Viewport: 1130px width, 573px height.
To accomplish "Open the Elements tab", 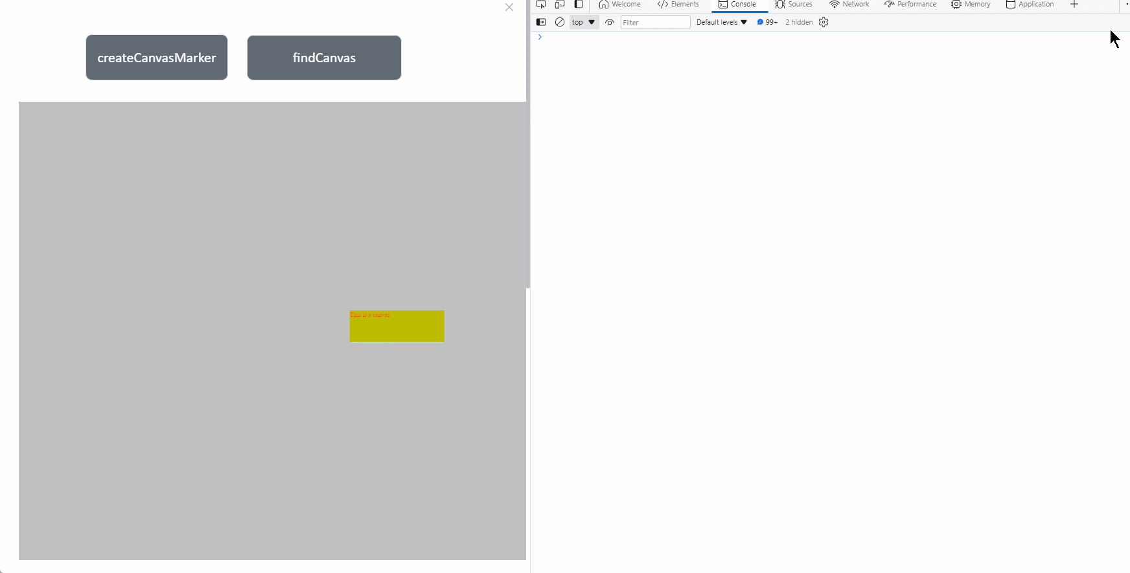I will (x=678, y=5).
